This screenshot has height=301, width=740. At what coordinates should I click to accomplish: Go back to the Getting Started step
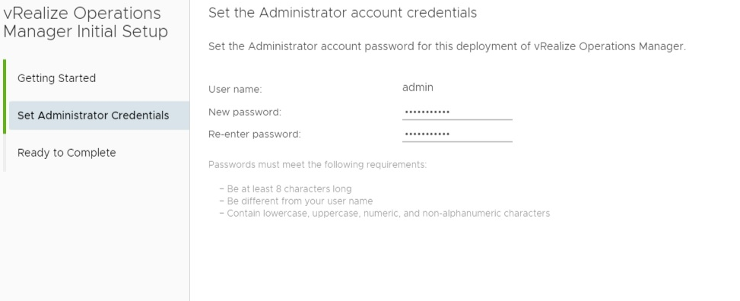coord(56,78)
